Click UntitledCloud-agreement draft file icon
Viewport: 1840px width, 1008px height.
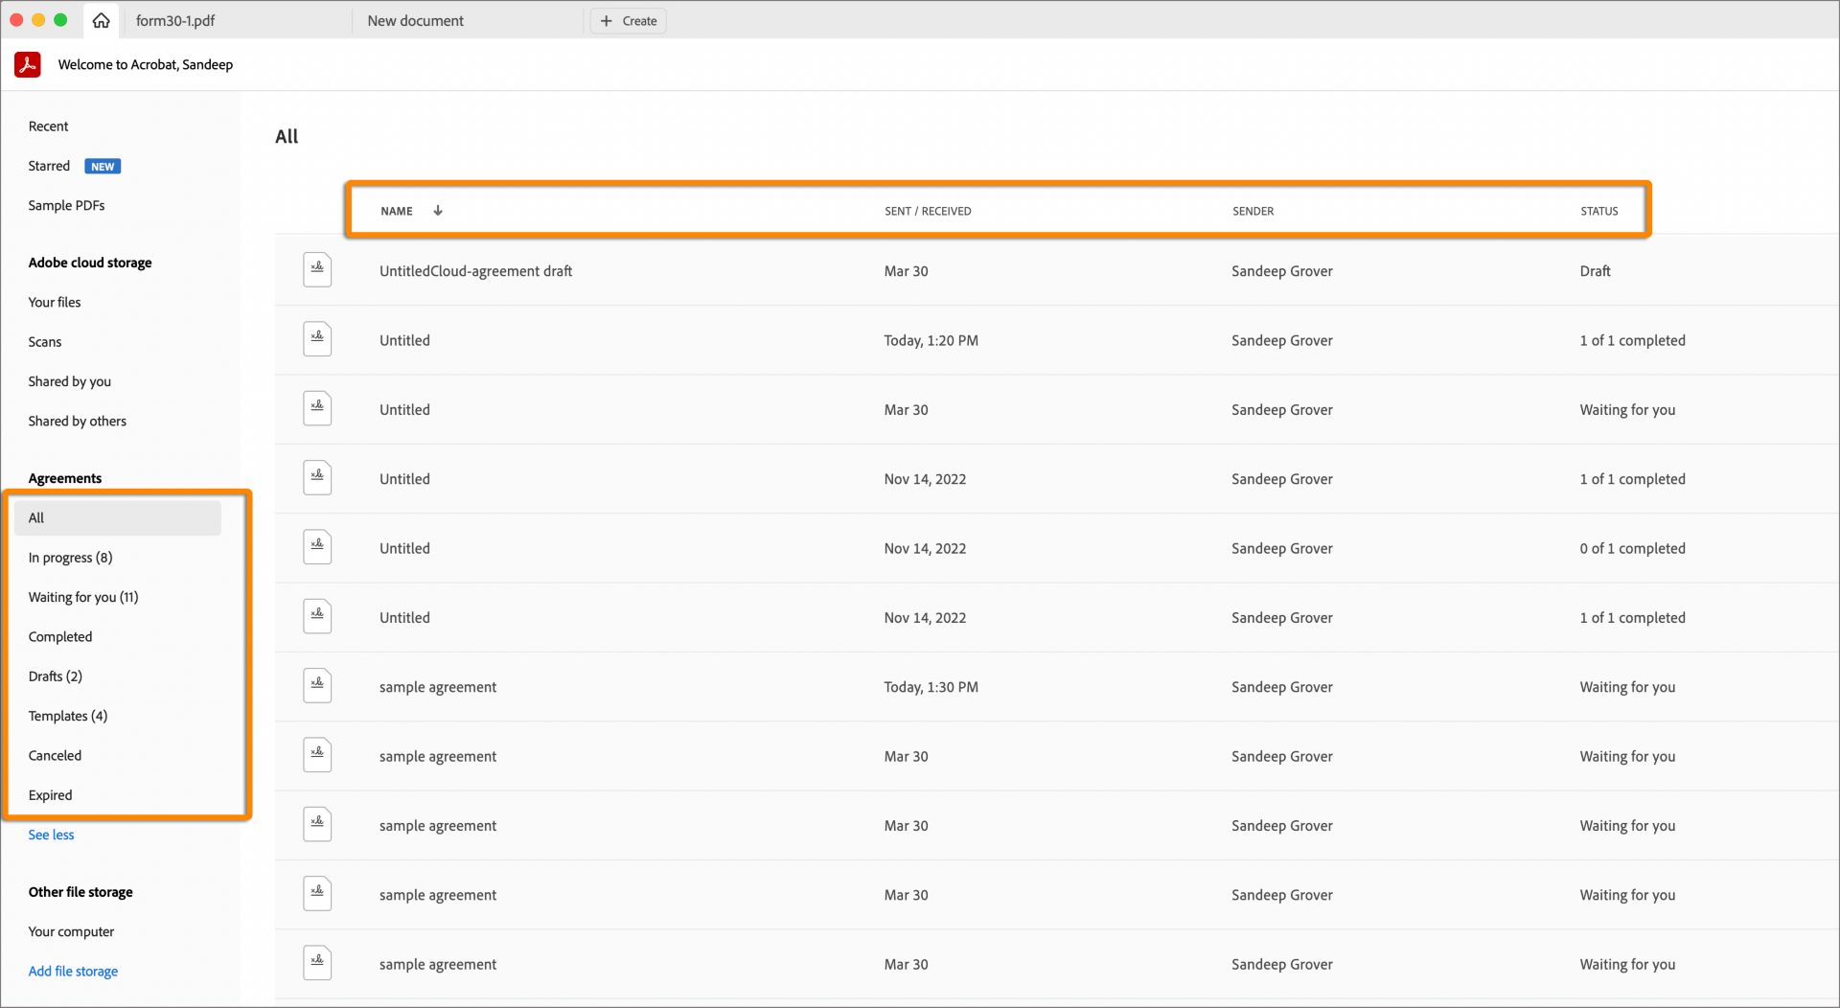tap(317, 270)
